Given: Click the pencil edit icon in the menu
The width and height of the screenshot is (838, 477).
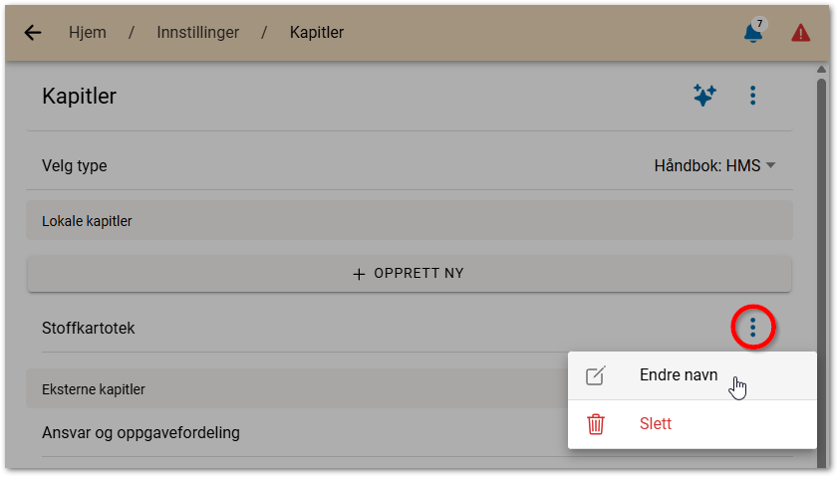Looking at the screenshot, I should click(596, 375).
